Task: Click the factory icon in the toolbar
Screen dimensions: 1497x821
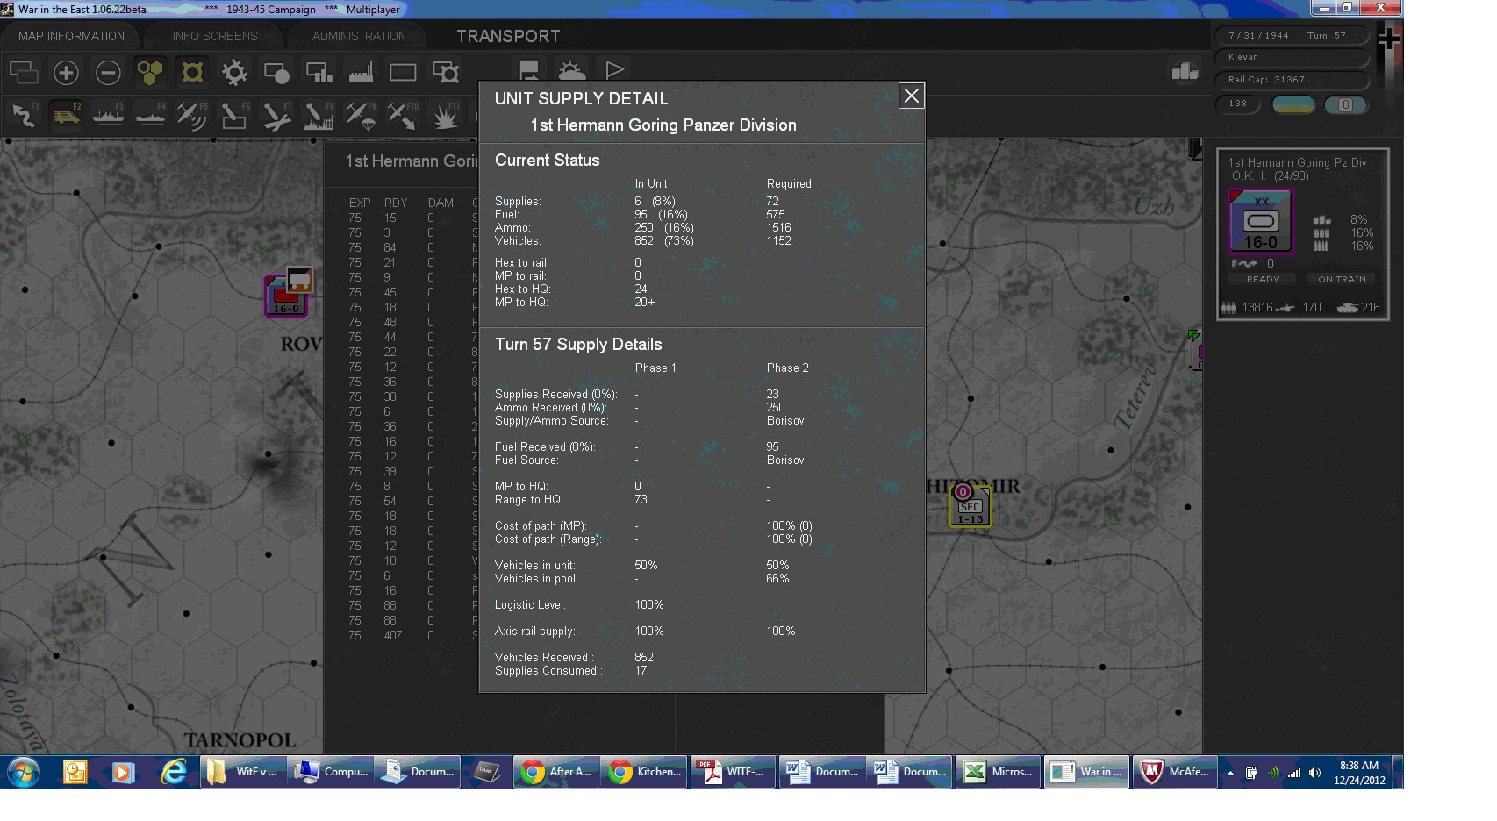Action: tap(361, 73)
